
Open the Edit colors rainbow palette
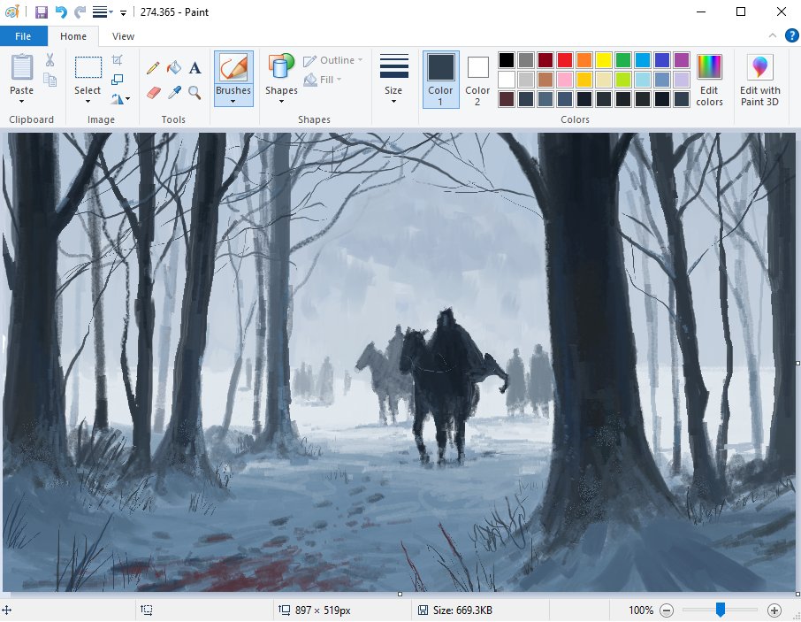coord(709,67)
